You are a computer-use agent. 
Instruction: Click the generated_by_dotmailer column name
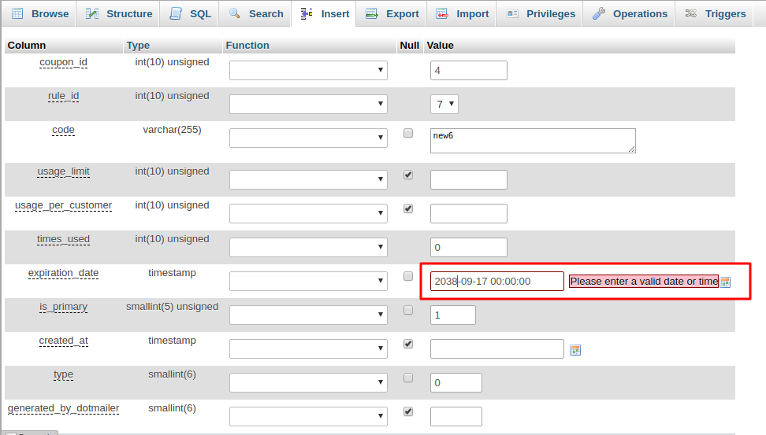(64, 408)
